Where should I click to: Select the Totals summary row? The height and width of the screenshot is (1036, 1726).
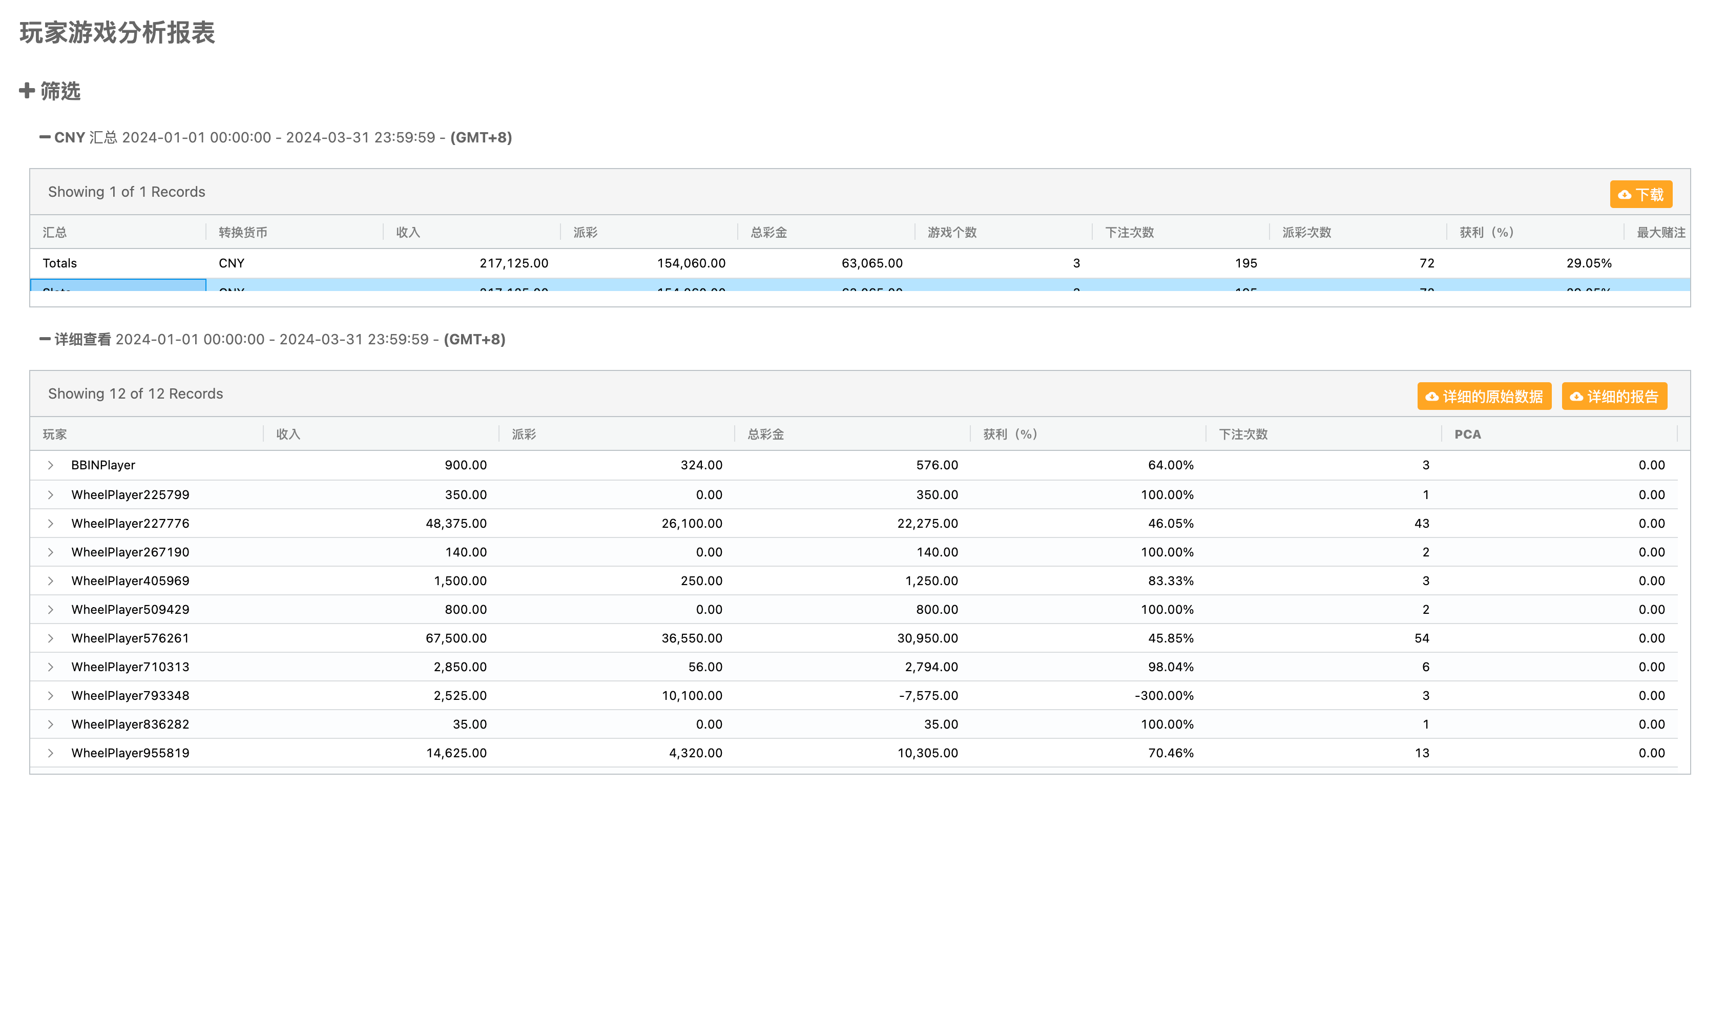click(x=60, y=263)
